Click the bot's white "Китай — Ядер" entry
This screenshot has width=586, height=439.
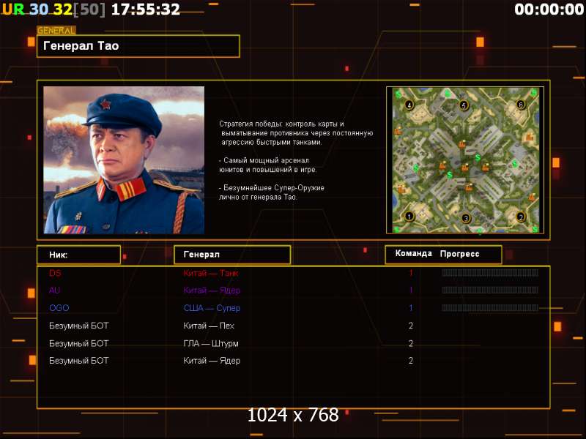(212, 361)
